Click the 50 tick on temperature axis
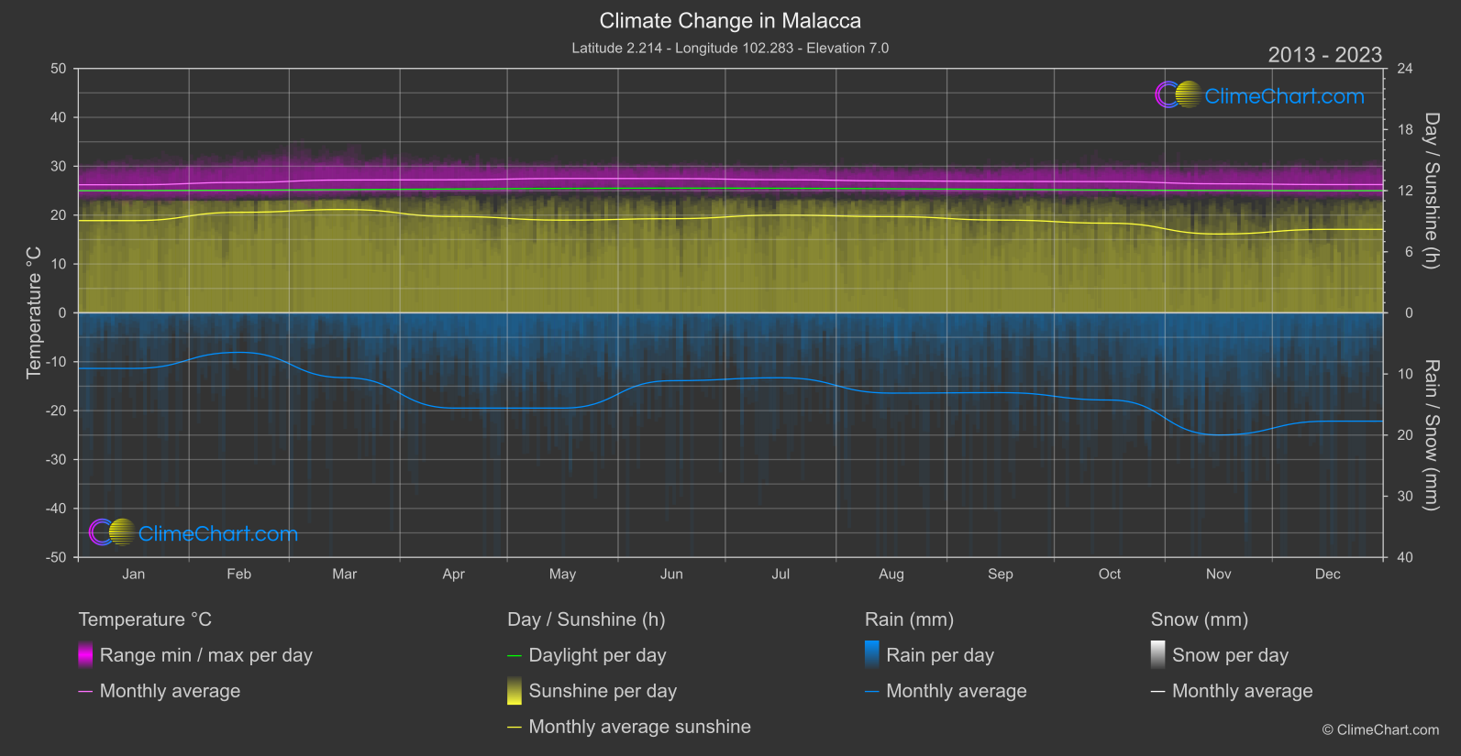This screenshot has height=756, width=1461. (x=59, y=69)
